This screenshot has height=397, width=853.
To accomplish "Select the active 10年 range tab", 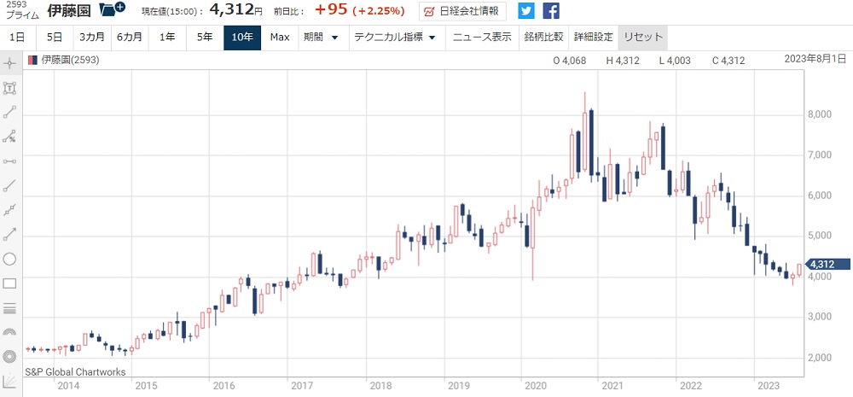I will click(x=242, y=37).
